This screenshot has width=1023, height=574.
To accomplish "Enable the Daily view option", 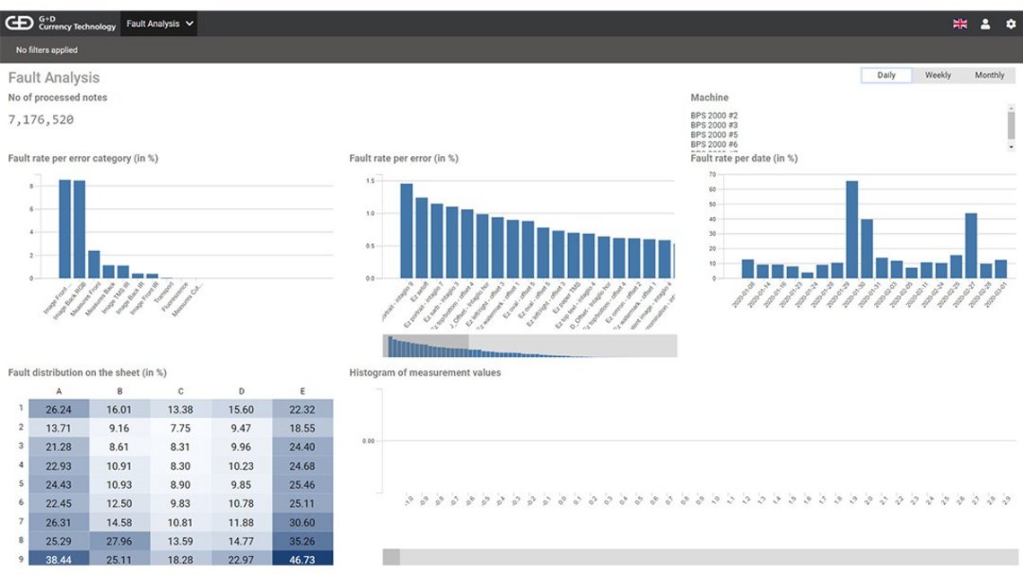I will (x=886, y=74).
